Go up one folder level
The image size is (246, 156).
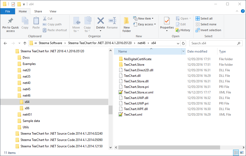pos(25,43)
